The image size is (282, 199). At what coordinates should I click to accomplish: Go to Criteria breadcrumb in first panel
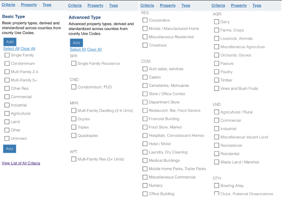pyautogui.click(x=8, y=5)
